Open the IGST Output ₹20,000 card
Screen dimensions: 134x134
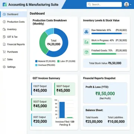(41, 120)
